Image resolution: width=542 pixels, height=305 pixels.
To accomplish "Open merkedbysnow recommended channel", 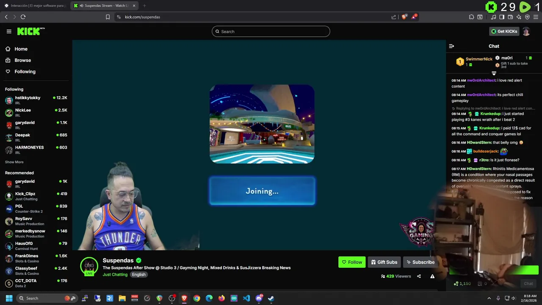I will (36, 233).
